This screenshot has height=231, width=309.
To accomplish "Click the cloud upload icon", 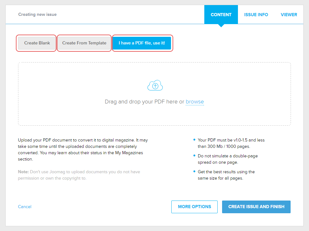I will pos(155,86).
